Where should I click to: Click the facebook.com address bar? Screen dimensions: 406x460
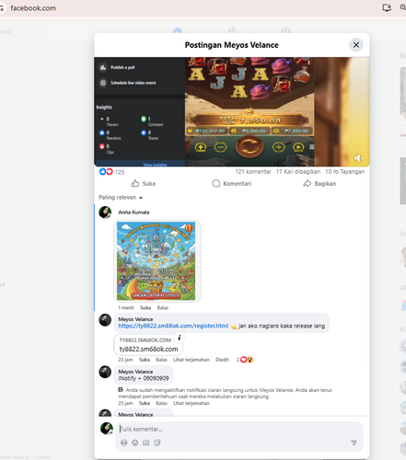point(33,8)
